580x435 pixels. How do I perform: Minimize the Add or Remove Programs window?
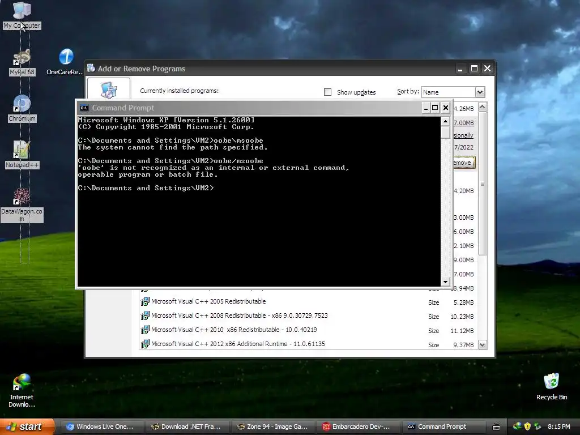460,69
